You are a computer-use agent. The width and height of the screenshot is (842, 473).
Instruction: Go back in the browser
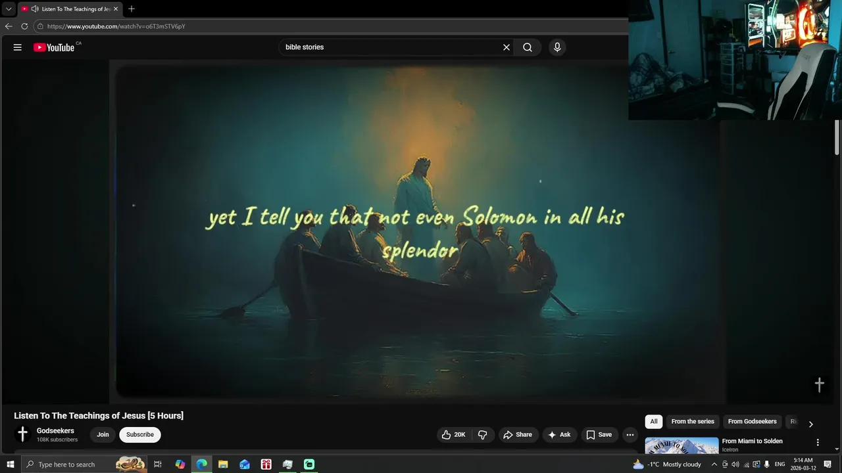[x=9, y=26]
